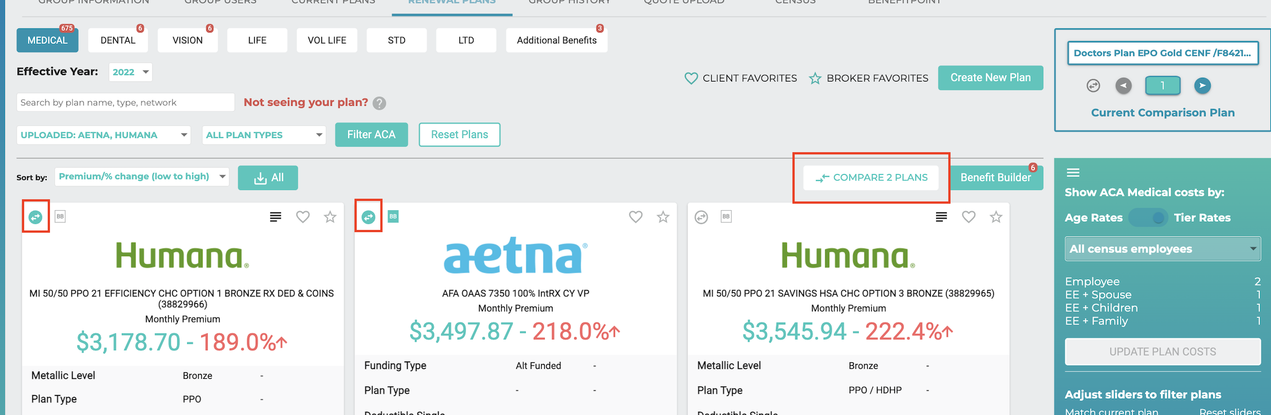This screenshot has width=1271, height=415.
Task: Open the Effective Year 2022 dropdown
Action: (x=131, y=72)
